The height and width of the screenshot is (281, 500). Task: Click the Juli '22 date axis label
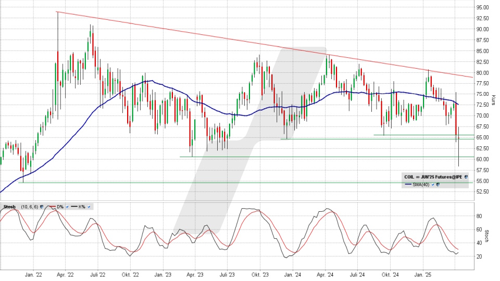click(98, 275)
